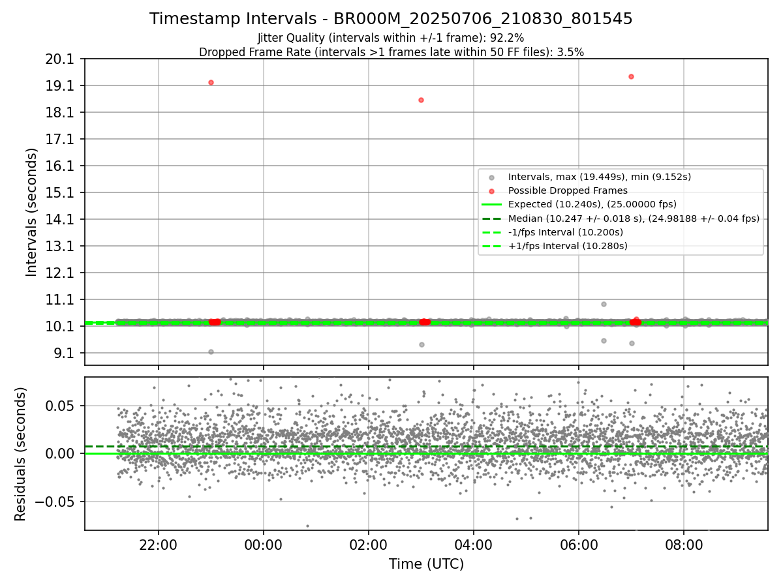Click the plot title 'Timestamp Intervals - BR000M_20250706_210830_801545'
Image resolution: width=783 pixels, height=587 pixels.
(391, 19)
